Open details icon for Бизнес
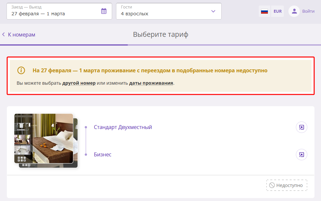The width and height of the screenshot is (321, 201). pos(301,154)
